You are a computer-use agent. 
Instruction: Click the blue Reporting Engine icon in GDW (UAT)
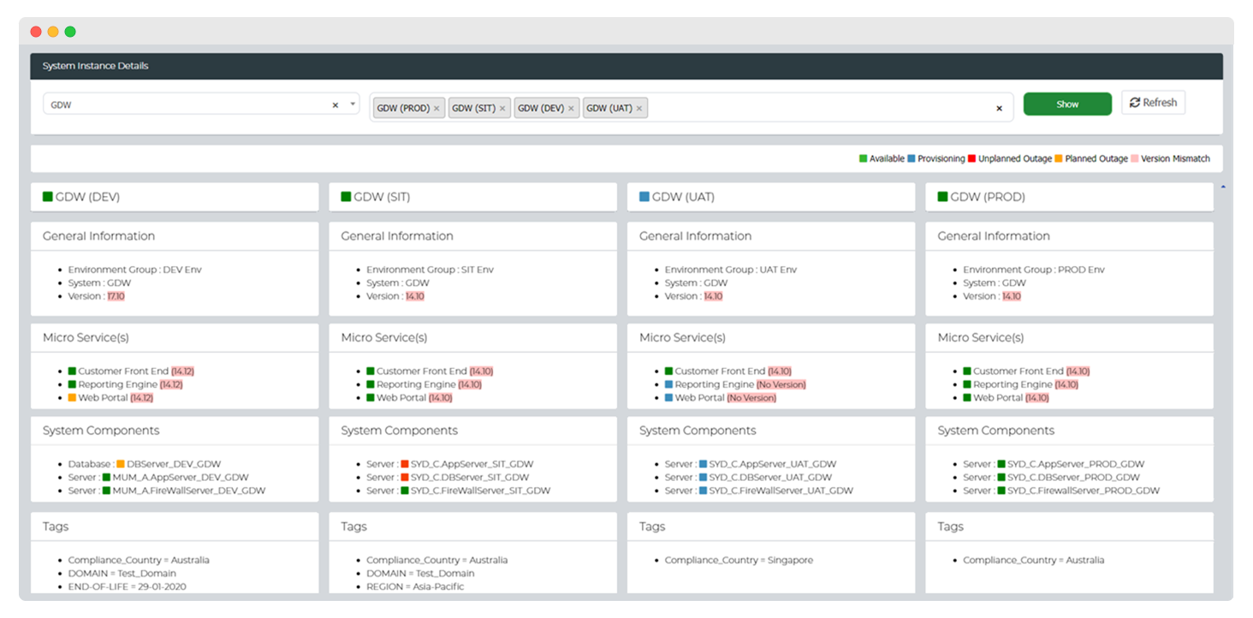[669, 384]
